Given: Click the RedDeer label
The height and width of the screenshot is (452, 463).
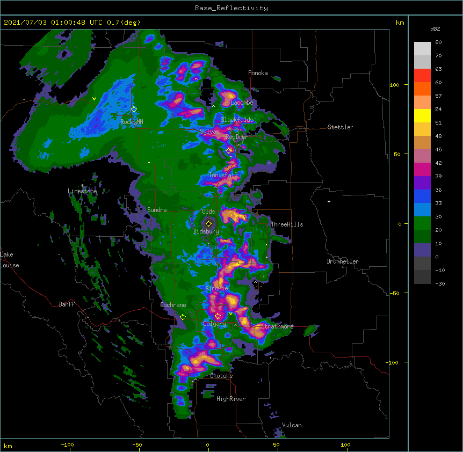Looking at the screenshot, I should [237, 137].
